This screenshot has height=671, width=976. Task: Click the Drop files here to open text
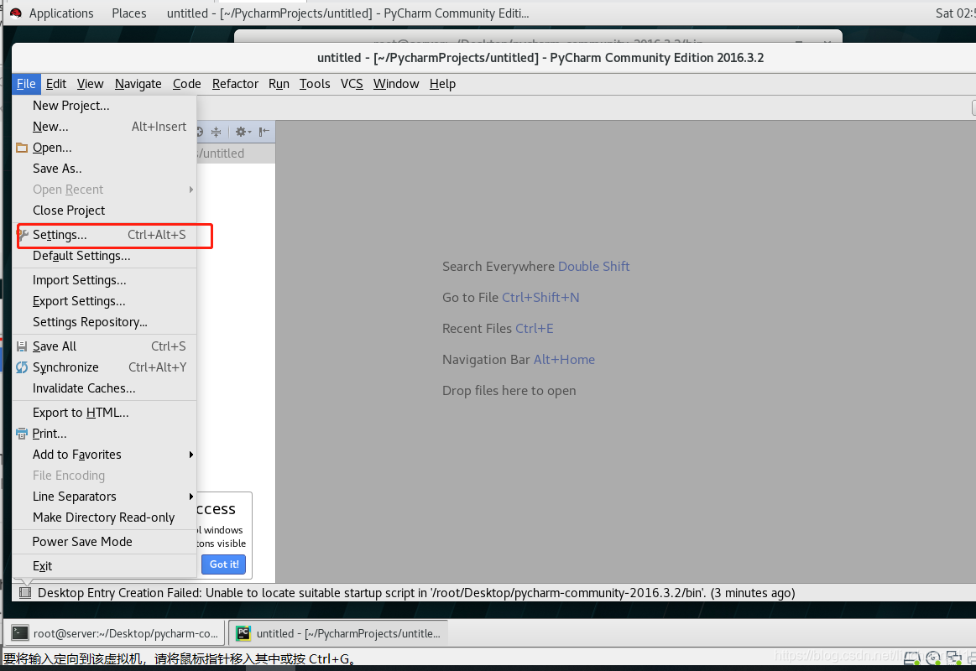tap(509, 391)
